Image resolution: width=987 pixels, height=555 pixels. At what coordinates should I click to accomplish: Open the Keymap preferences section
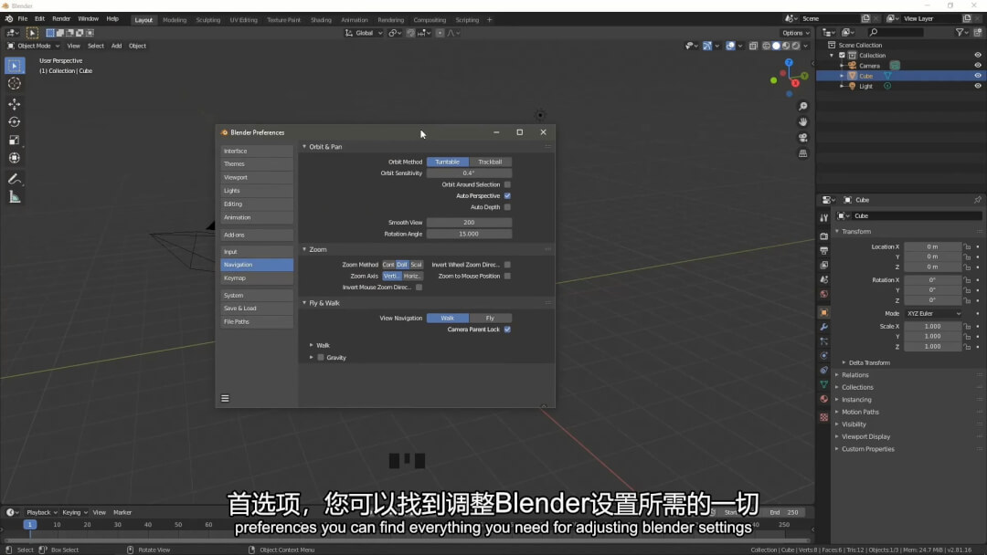(x=257, y=277)
